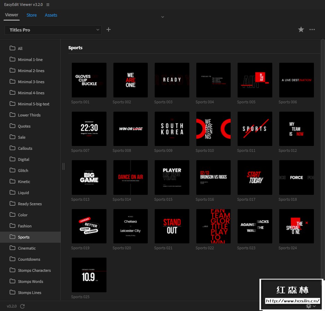Open the three-dots more options menu
Viewport: 325px width, 311px height.
pos(312,30)
